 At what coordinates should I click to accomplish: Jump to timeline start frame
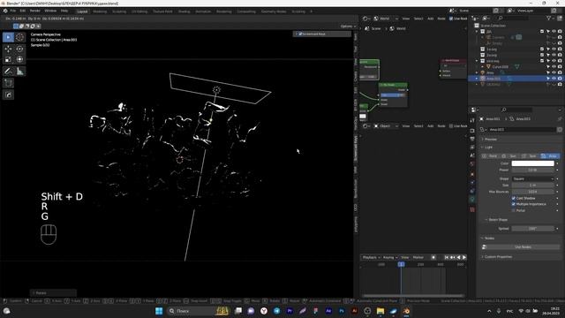pos(447,257)
